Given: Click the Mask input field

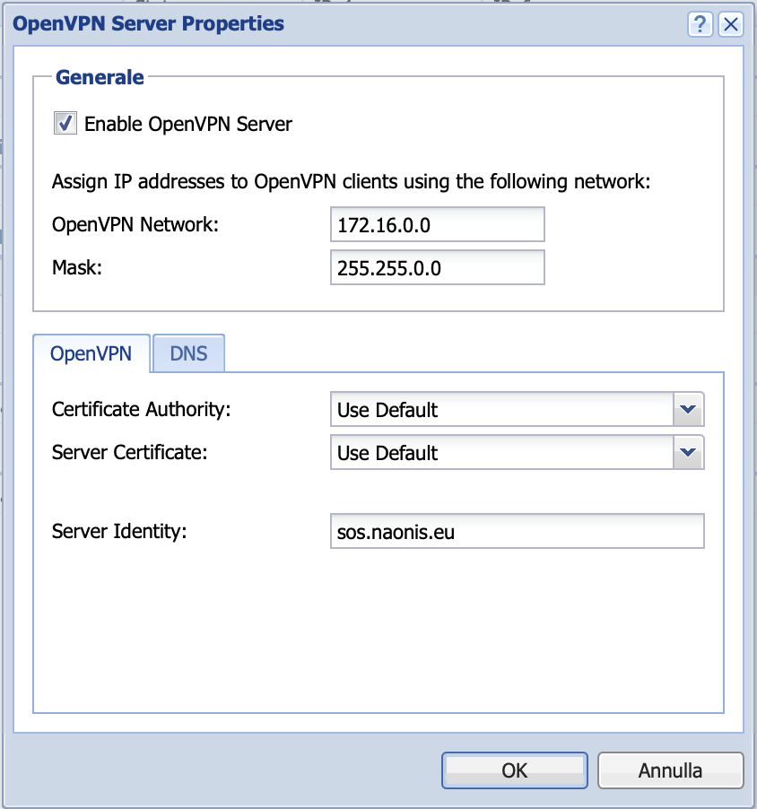Looking at the screenshot, I should click(x=437, y=267).
